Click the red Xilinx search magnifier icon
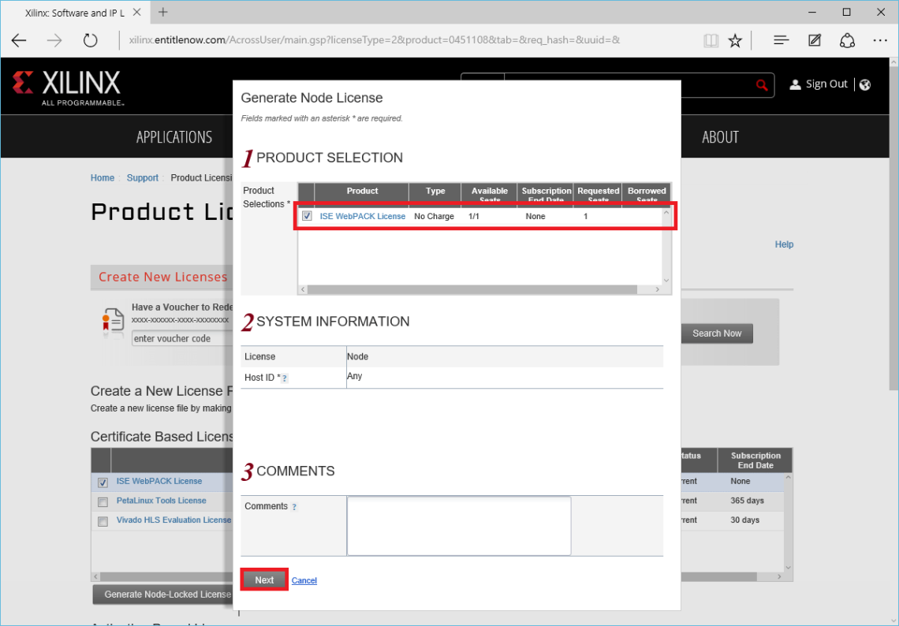The width and height of the screenshot is (899, 626). pyautogui.click(x=761, y=84)
